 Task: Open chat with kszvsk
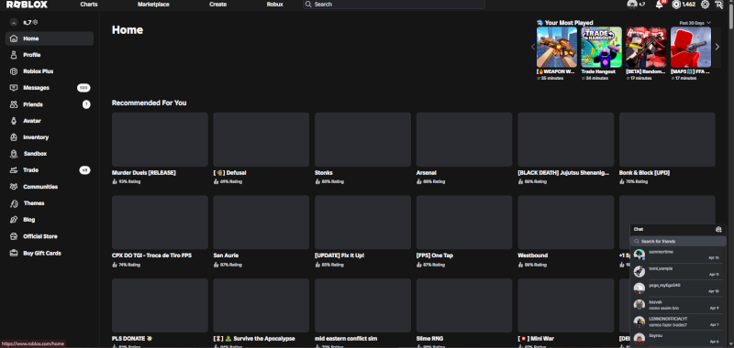[x=677, y=305]
